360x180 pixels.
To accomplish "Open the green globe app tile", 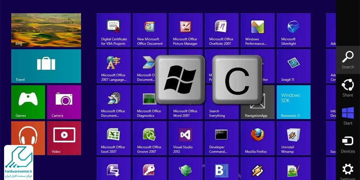I will tap(185, 169).
